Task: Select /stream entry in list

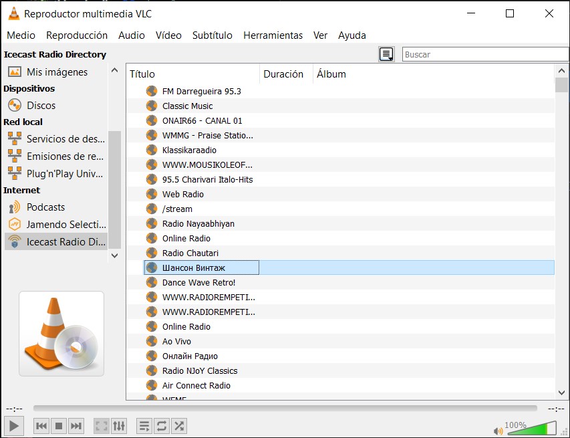Action: pyautogui.click(x=340, y=209)
